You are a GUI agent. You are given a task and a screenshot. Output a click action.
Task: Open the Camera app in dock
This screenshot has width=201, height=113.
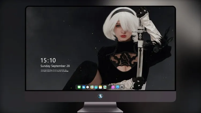point(122,87)
